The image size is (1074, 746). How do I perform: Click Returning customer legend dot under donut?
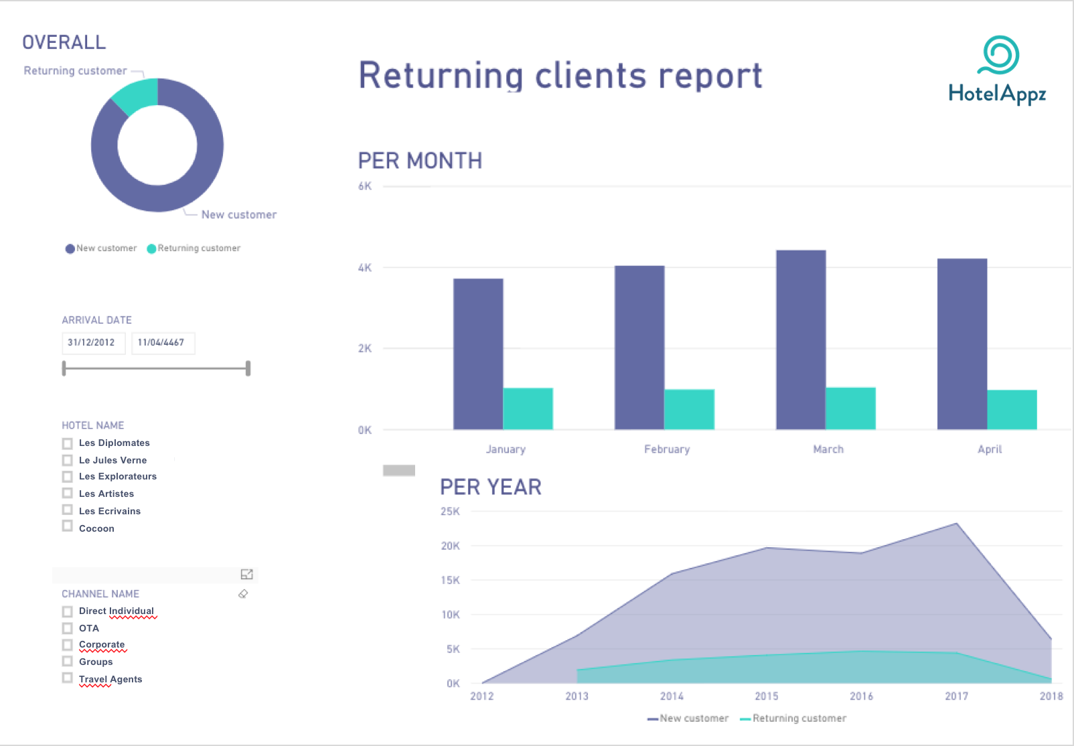(x=151, y=248)
